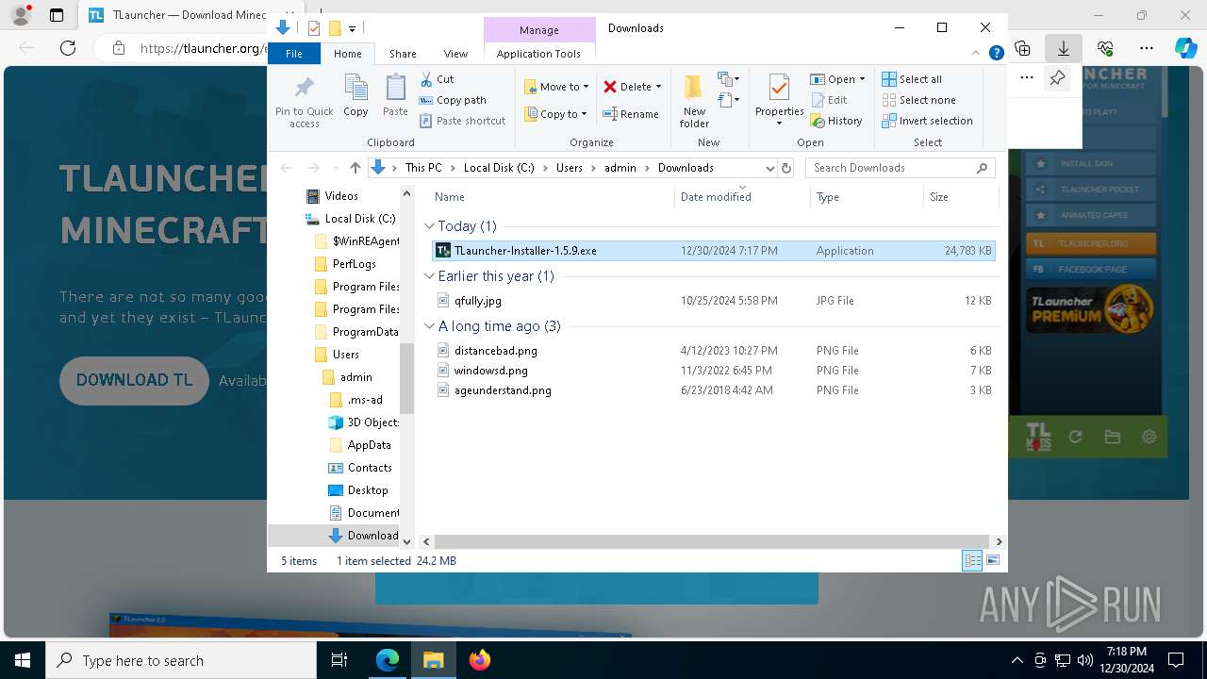Viewport: 1207px width, 679px height.
Task: Refresh the TLauncher browser page
Action: click(68, 48)
